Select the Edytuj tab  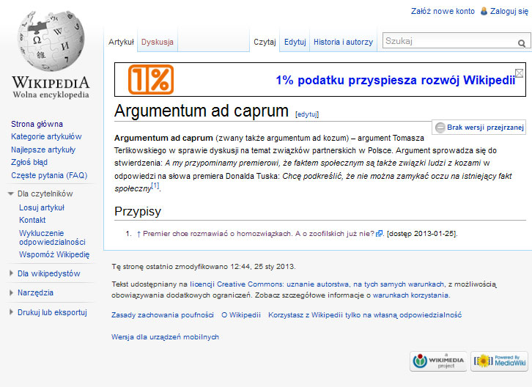pyautogui.click(x=295, y=43)
